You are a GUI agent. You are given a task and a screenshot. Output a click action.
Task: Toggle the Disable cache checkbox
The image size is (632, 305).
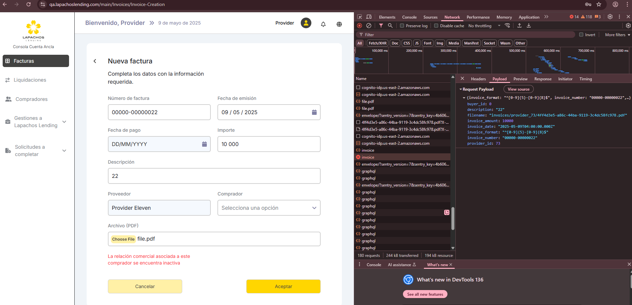click(436, 26)
